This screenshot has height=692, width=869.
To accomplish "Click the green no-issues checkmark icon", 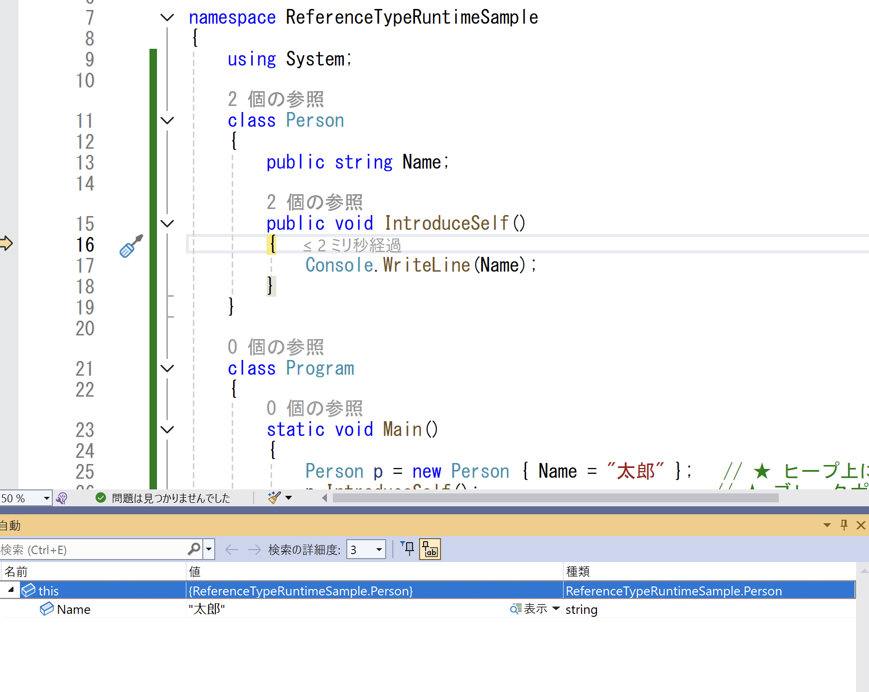I will pos(101,498).
